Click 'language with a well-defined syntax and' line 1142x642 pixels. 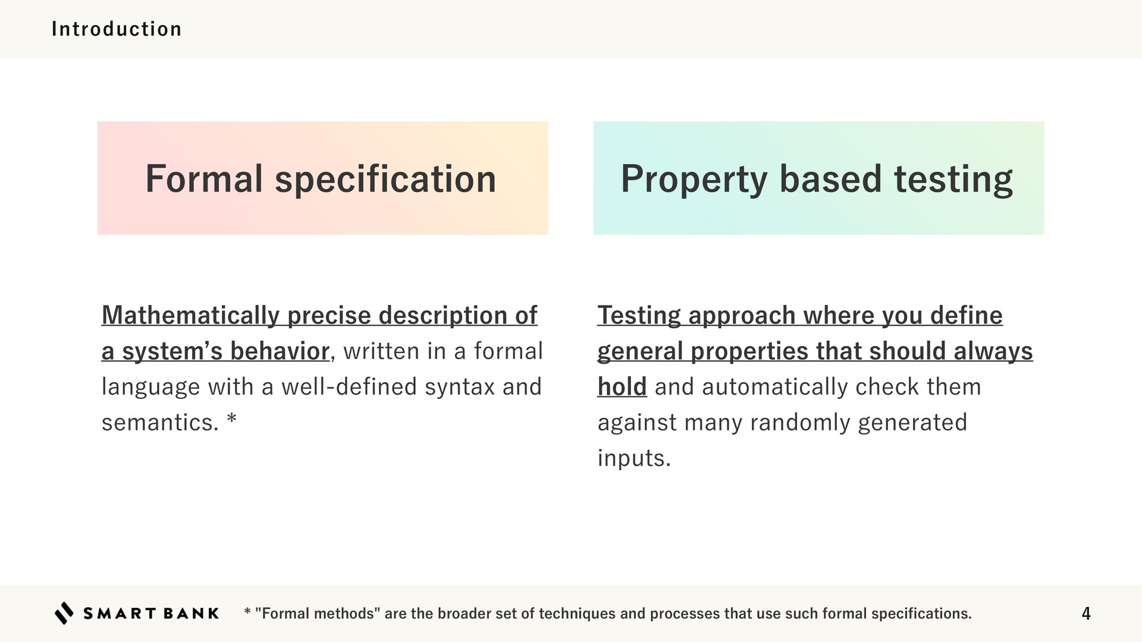321,387
